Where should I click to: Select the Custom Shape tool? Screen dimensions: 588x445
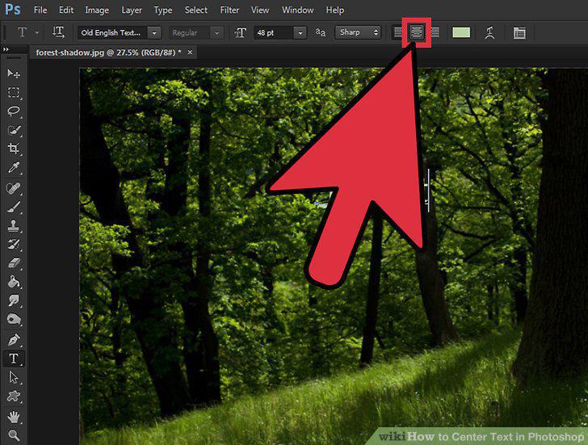click(x=14, y=396)
